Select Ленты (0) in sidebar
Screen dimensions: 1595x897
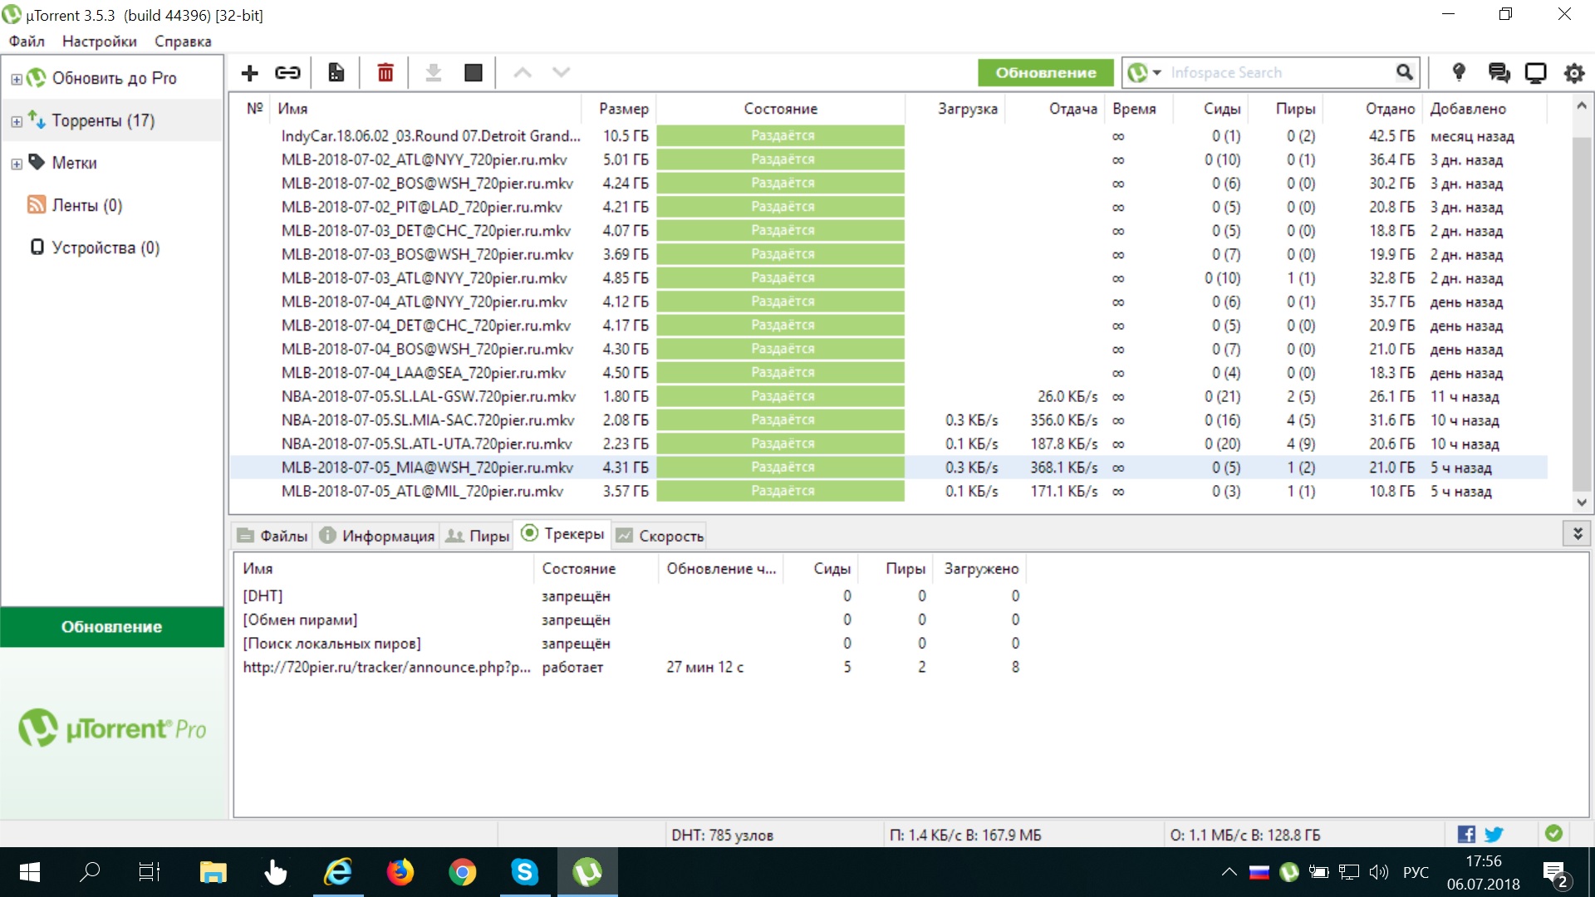coord(76,205)
